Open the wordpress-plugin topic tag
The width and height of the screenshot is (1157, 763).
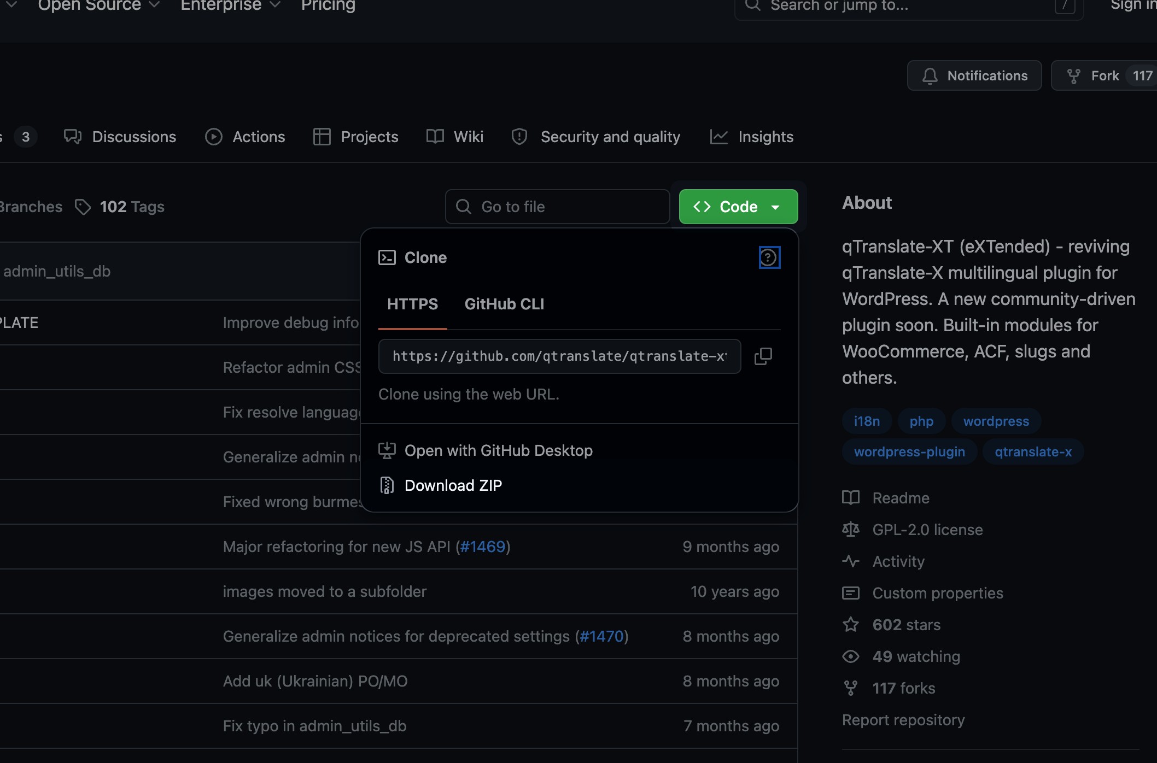(x=909, y=451)
